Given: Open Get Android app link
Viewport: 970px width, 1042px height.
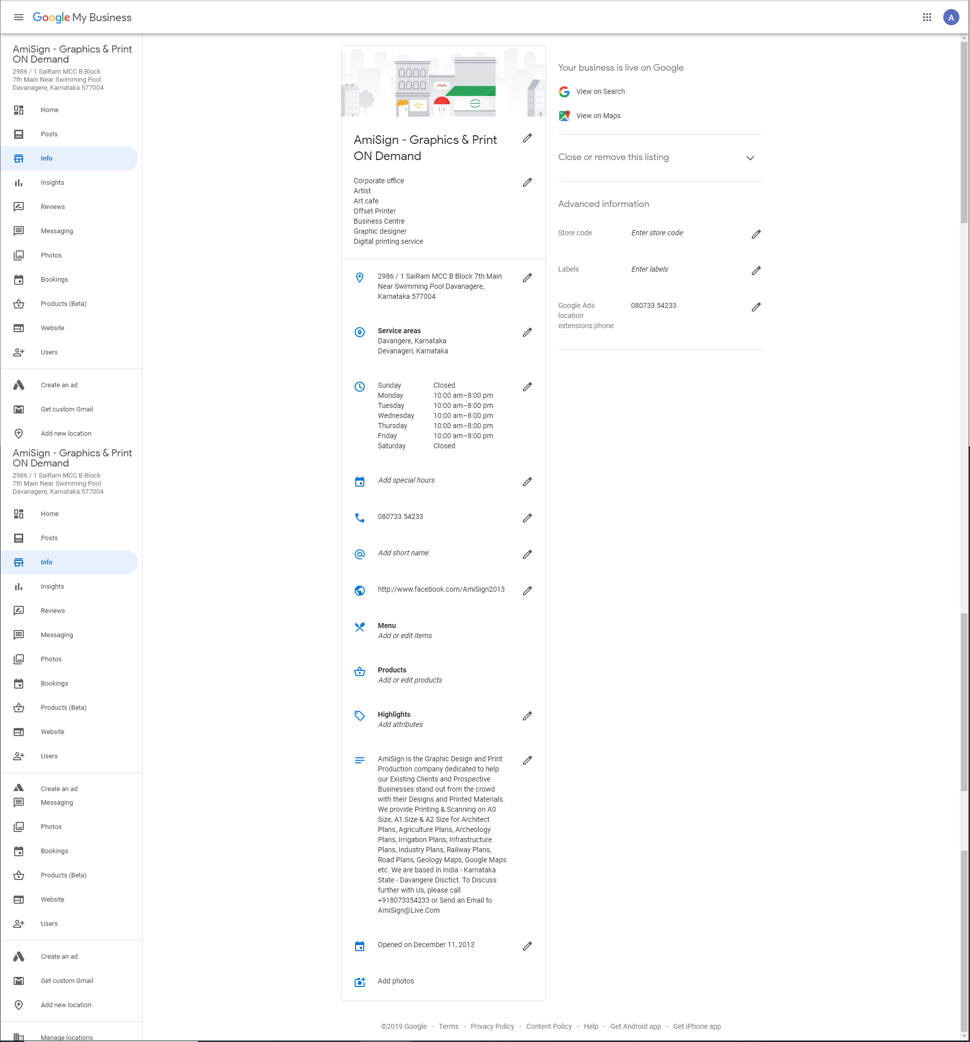Looking at the screenshot, I should pyautogui.click(x=636, y=1026).
